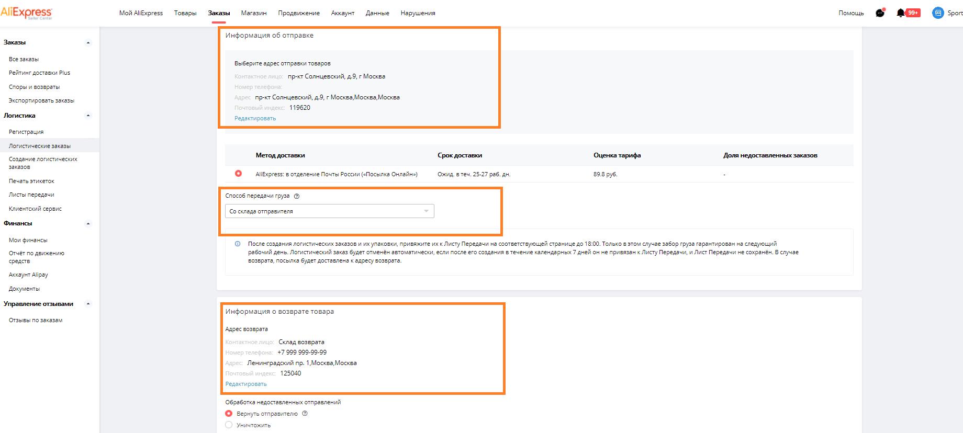This screenshot has width=963, height=433.
Task: Collapse the Управление отзывами section
Action: pyautogui.click(x=88, y=304)
